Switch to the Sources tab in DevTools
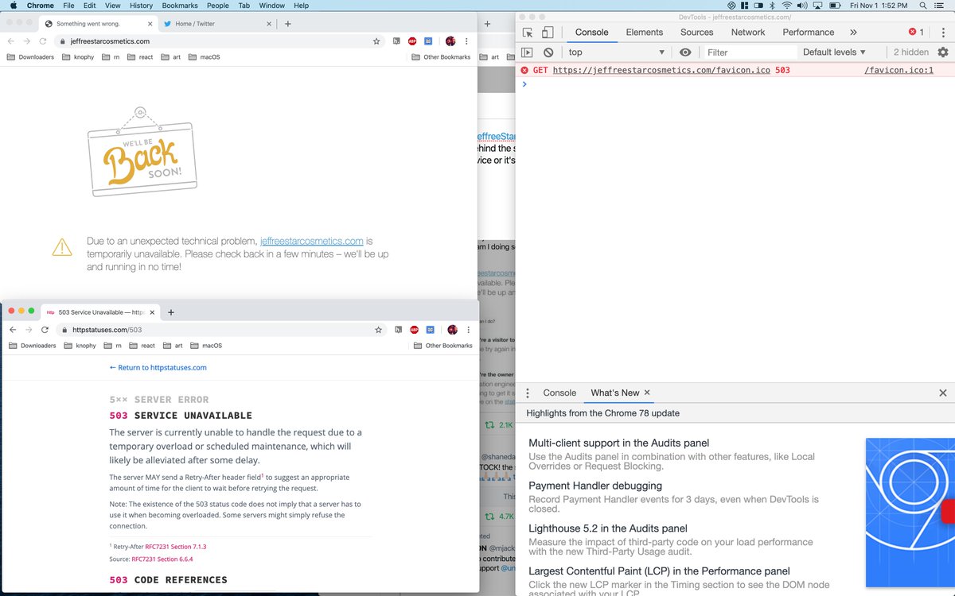The image size is (955, 596). point(696,33)
